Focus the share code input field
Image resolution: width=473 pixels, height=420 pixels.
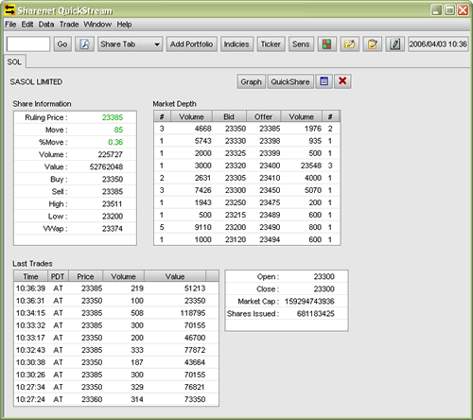(28, 44)
